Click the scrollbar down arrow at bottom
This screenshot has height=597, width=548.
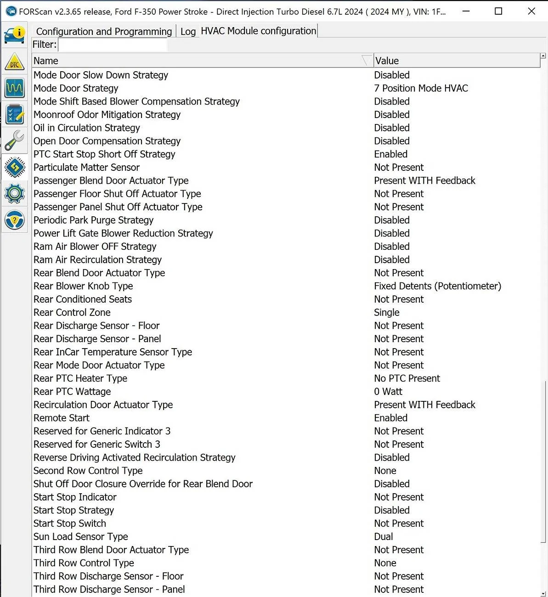coord(543,594)
